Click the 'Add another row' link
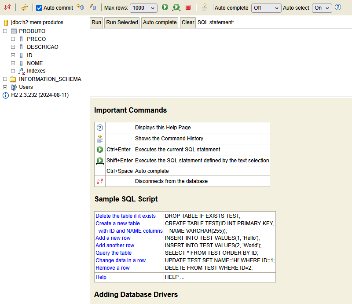Viewport: 352px width, 304px height. [x=115, y=245]
